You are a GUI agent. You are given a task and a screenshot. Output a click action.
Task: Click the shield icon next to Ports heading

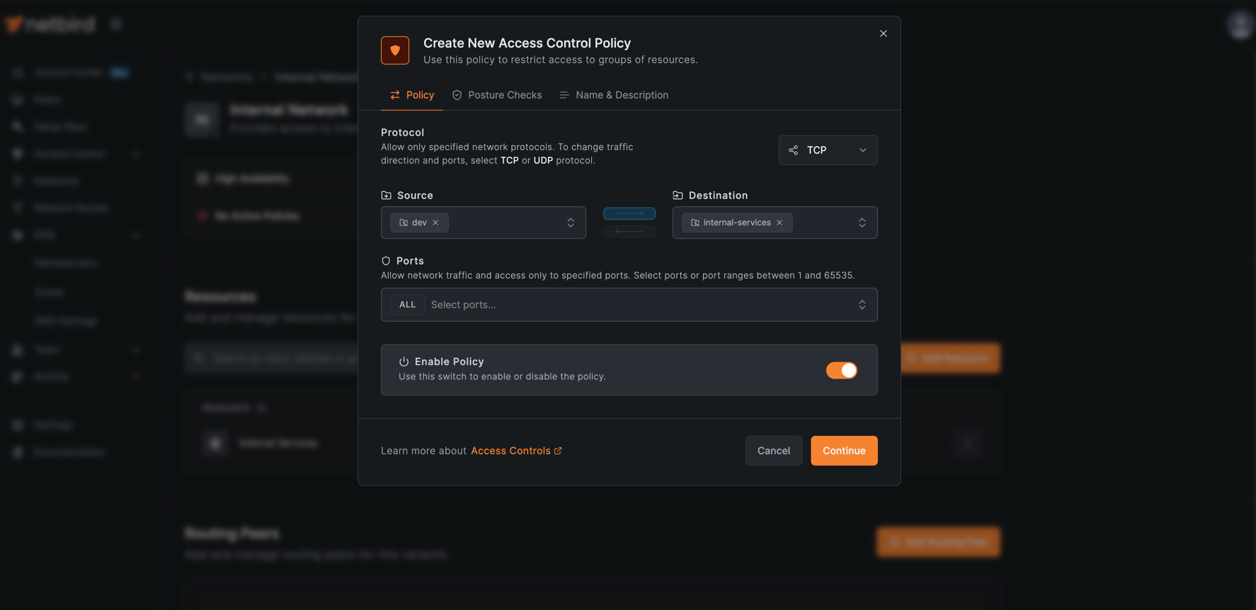point(385,260)
